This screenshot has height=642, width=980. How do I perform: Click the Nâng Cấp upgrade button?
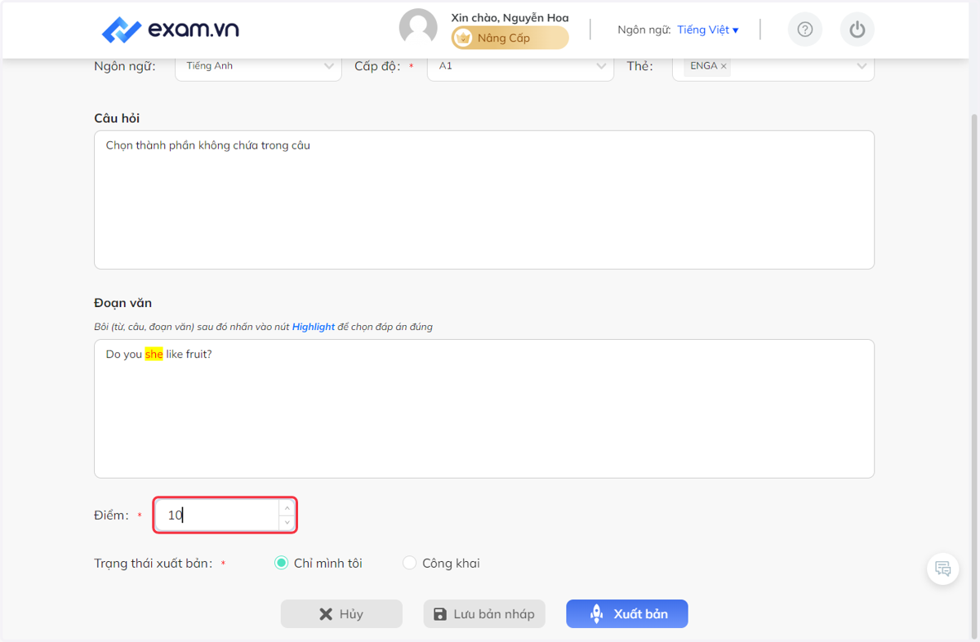pyautogui.click(x=510, y=38)
